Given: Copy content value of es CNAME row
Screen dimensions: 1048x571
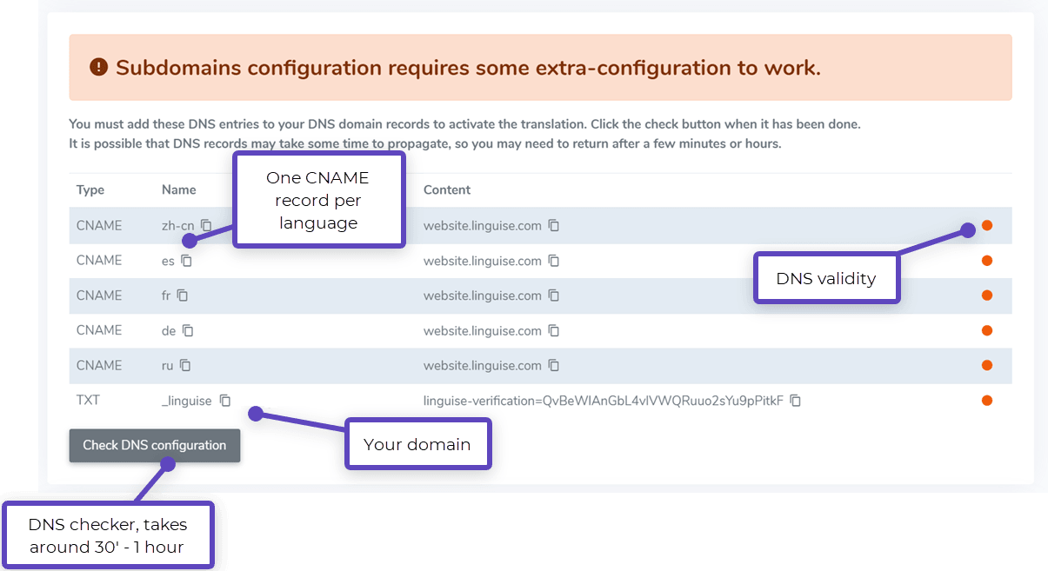Looking at the screenshot, I should [554, 261].
